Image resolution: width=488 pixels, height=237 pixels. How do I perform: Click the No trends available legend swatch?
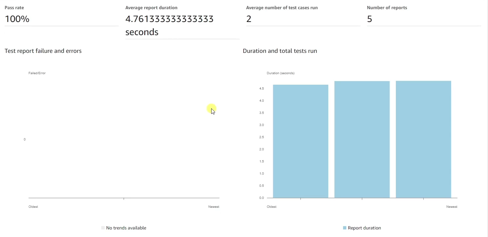(x=103, y=228)
